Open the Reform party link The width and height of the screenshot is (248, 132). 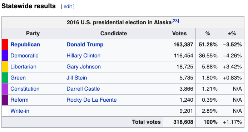click(x=19, y=100)
